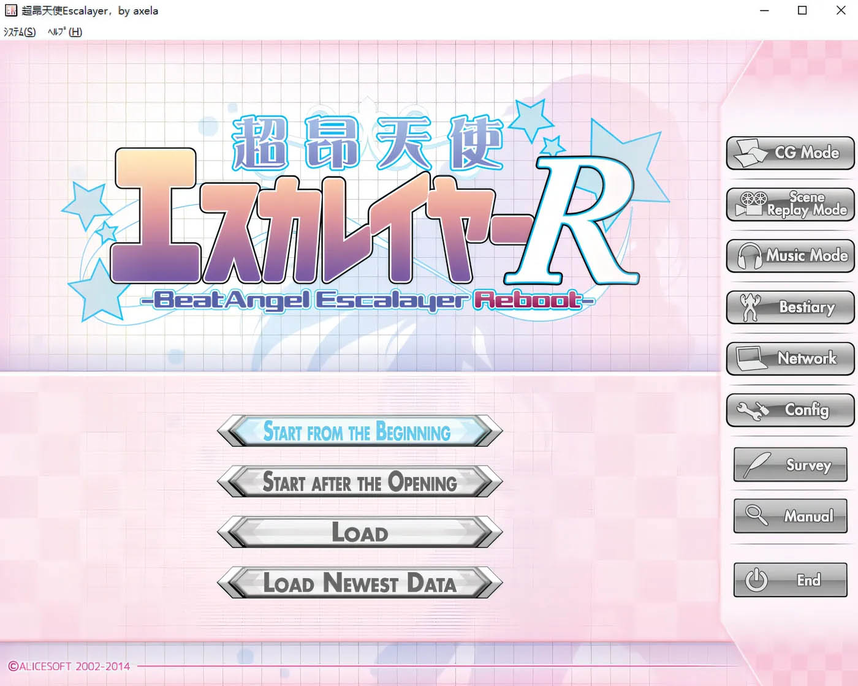This screenshot has width=858, height=686.
Task: Click the app icon in title bar
Action: tap(10, 10)
